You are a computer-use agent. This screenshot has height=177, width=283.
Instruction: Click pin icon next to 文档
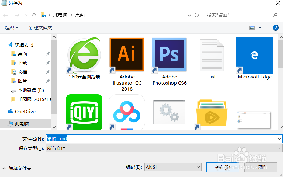[x=48, y=72]
